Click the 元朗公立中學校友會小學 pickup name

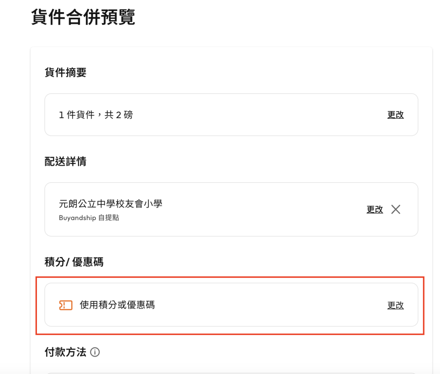[x=110, y=204]
